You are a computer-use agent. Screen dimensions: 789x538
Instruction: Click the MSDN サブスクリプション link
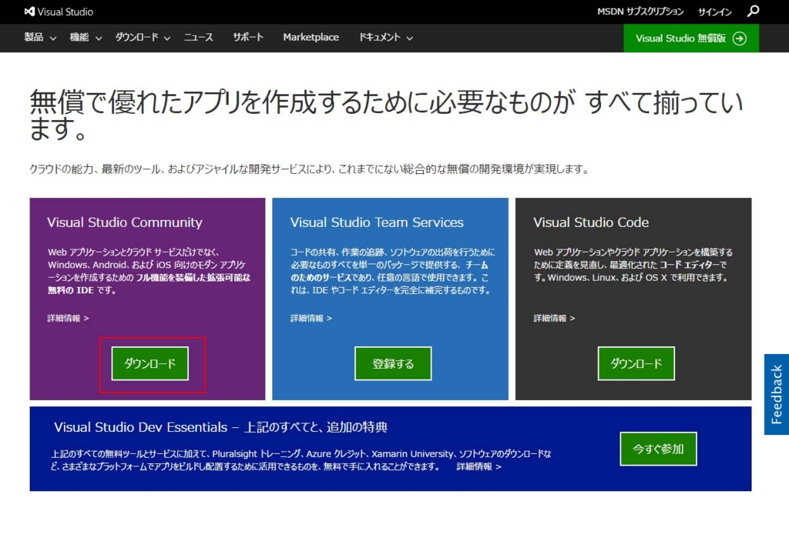640,12
